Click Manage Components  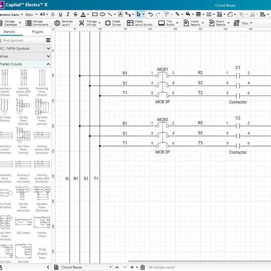coord(37,23)
